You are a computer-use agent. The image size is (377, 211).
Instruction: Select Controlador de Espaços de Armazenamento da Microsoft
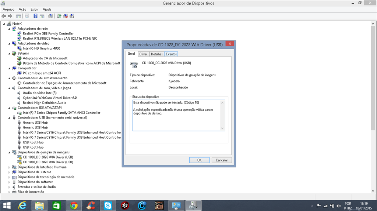65,83
